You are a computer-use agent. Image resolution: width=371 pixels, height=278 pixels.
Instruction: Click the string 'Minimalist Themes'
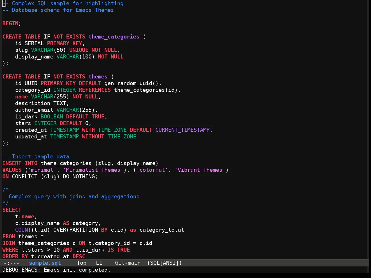click(93, 170)
